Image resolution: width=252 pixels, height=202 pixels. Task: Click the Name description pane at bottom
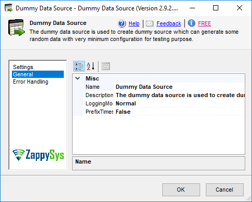pyautogui.click(x=159, y=163)
